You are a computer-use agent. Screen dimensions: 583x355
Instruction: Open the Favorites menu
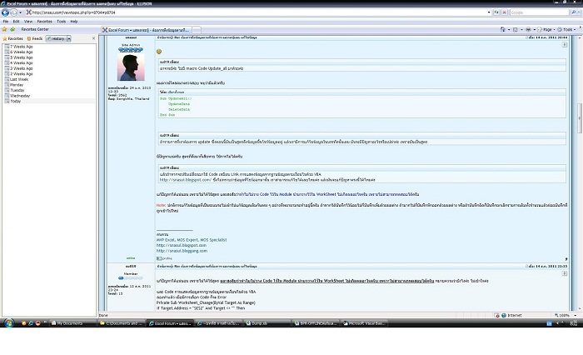[44, 21]
